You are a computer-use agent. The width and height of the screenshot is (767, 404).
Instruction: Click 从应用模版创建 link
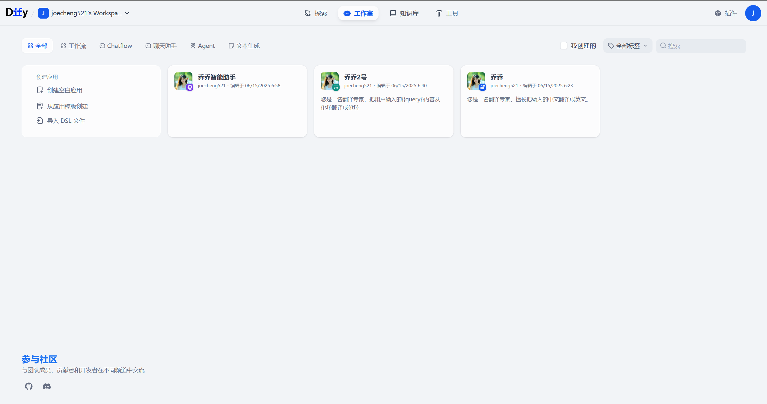[67, 106]
